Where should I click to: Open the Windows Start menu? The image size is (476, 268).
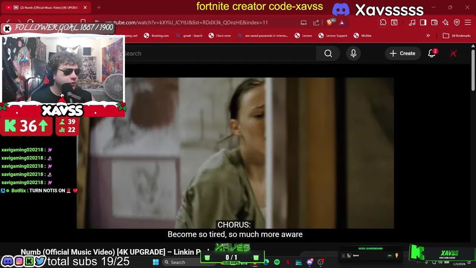point(156,262)
